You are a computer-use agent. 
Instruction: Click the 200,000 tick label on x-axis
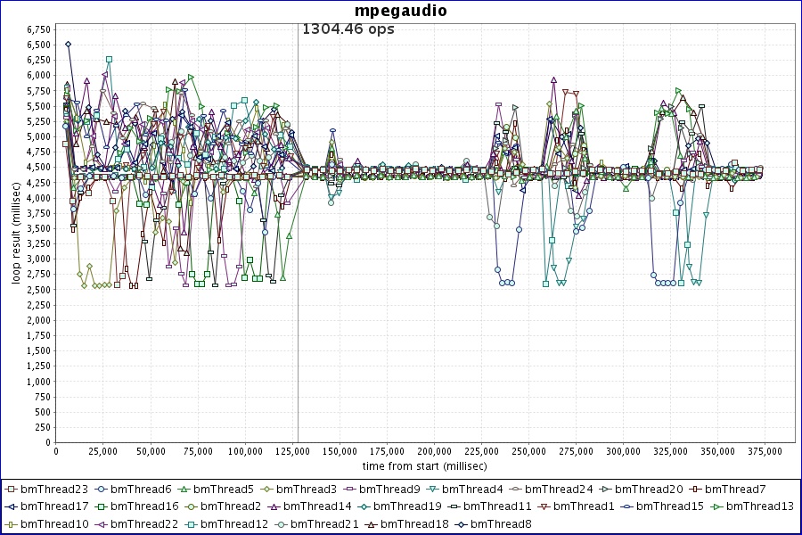point(434,451)
